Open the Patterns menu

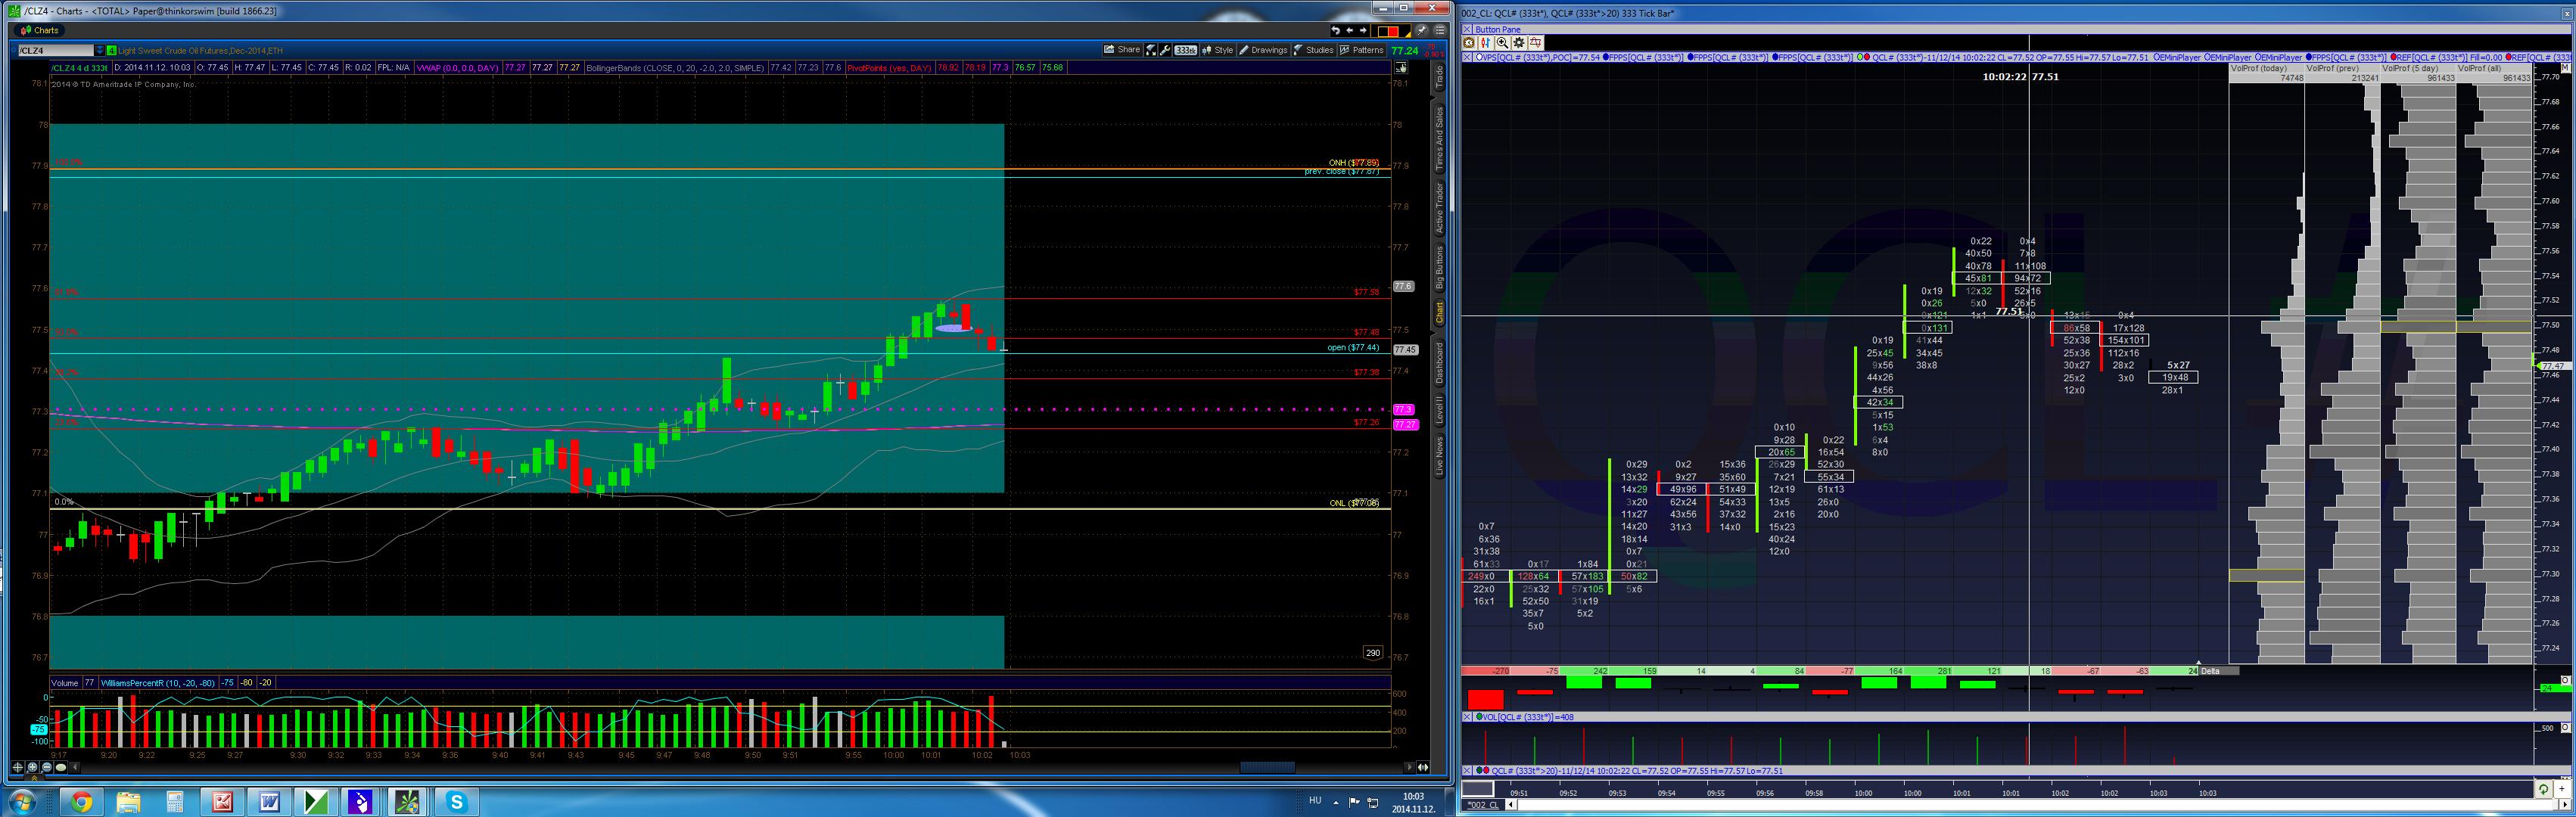[x=1361, y=50]
